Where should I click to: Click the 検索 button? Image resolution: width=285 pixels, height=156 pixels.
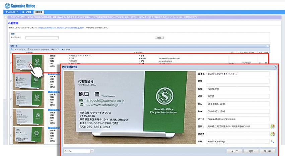click(x=159, y=38)
